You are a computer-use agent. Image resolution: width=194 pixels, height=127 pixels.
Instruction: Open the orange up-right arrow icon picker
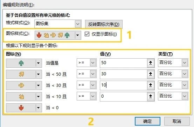[x=24, y=74]
